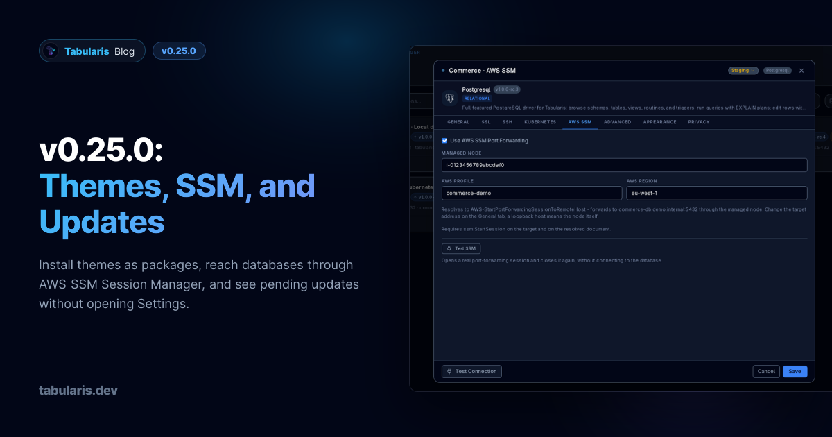The height and width of the screenshot is (437, 832).
Task: Focus the AWS Profile field commerce-demo
Action: (532, 193)
